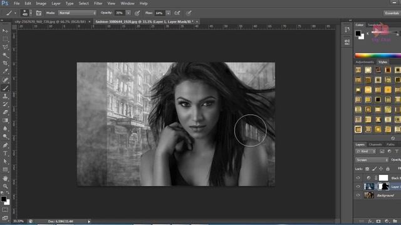The image size is (401, 225).
Task: Open the Tool Preset picker arrow
Action: coord(15,13)
